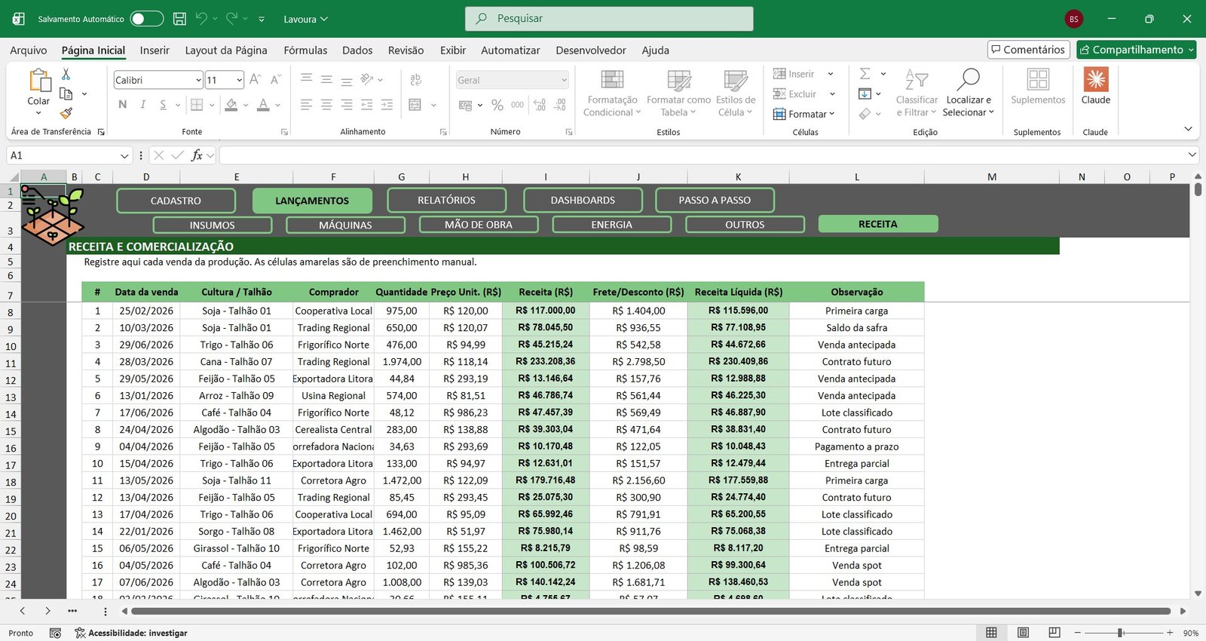The image size is (1206, 641).
Task: Open the Dados ribbon tab
Action: coord(357,51)
